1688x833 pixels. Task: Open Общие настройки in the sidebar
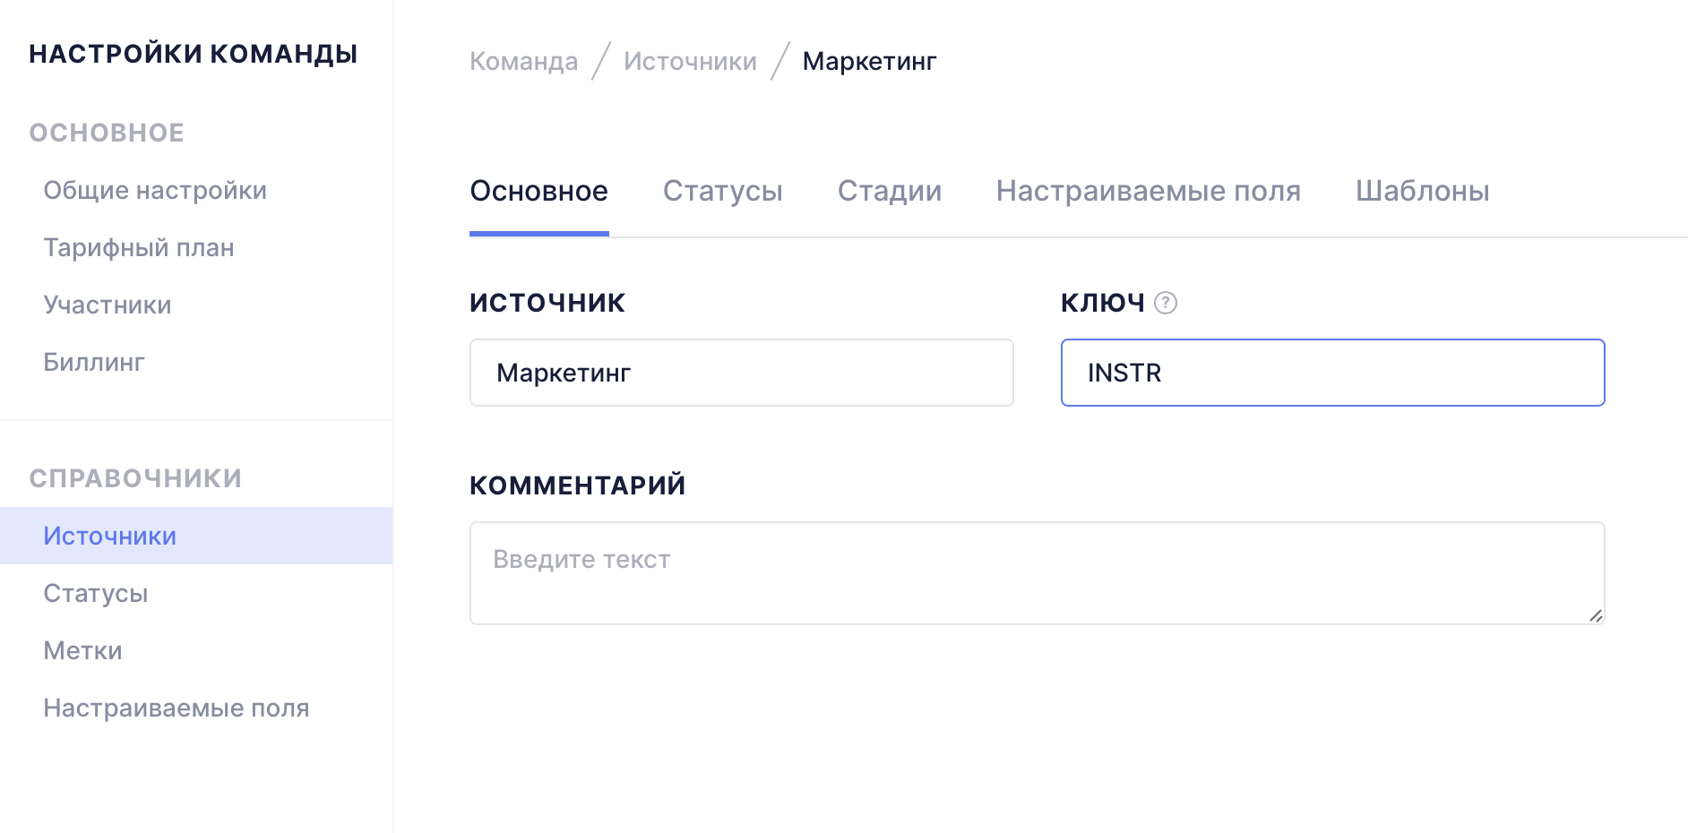[x=155, y=190]
